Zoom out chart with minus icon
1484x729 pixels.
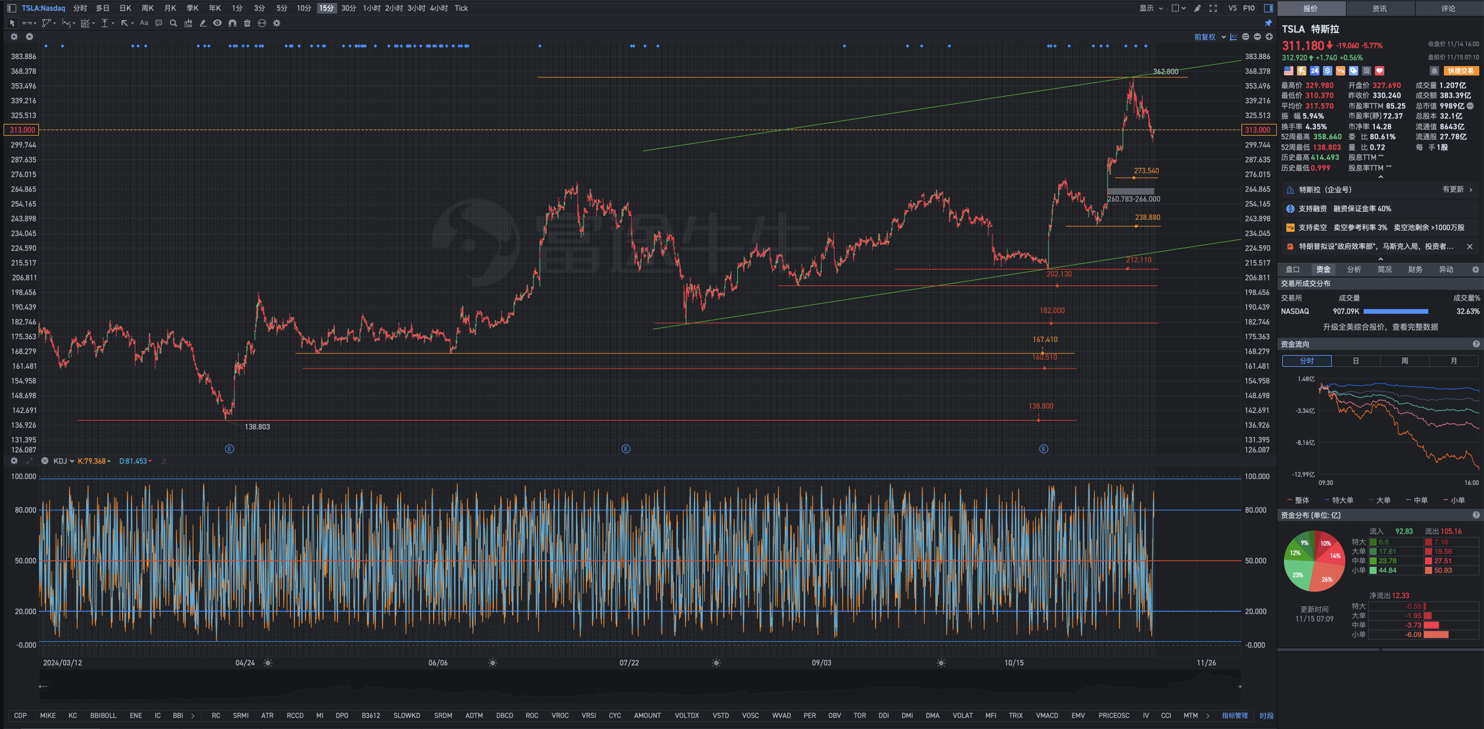pyautogui.click(x=1257, y=37)
